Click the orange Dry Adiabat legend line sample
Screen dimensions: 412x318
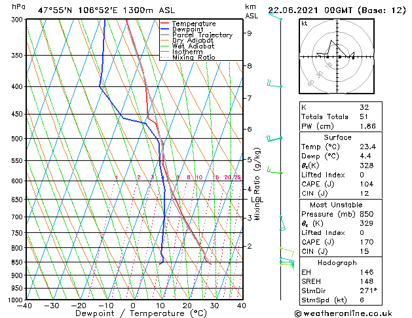tap(165, 41)
